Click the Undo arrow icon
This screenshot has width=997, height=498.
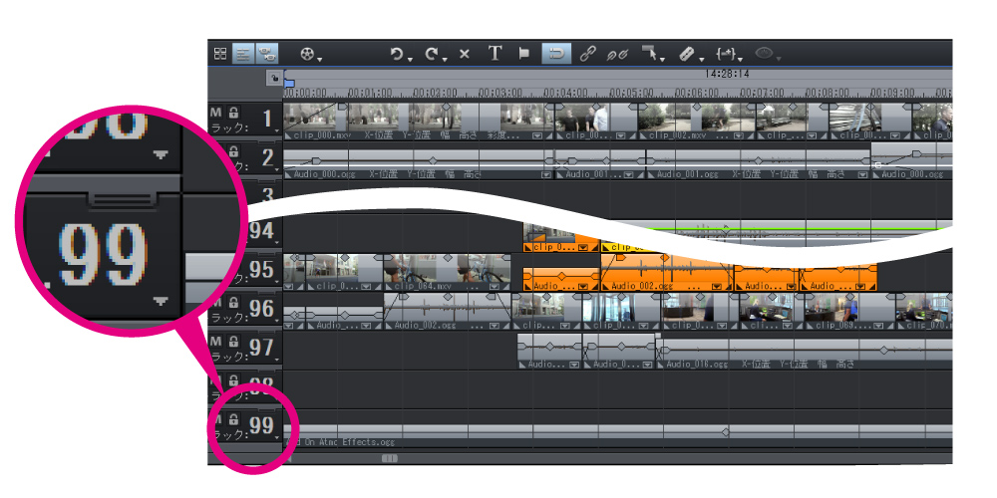397,55
